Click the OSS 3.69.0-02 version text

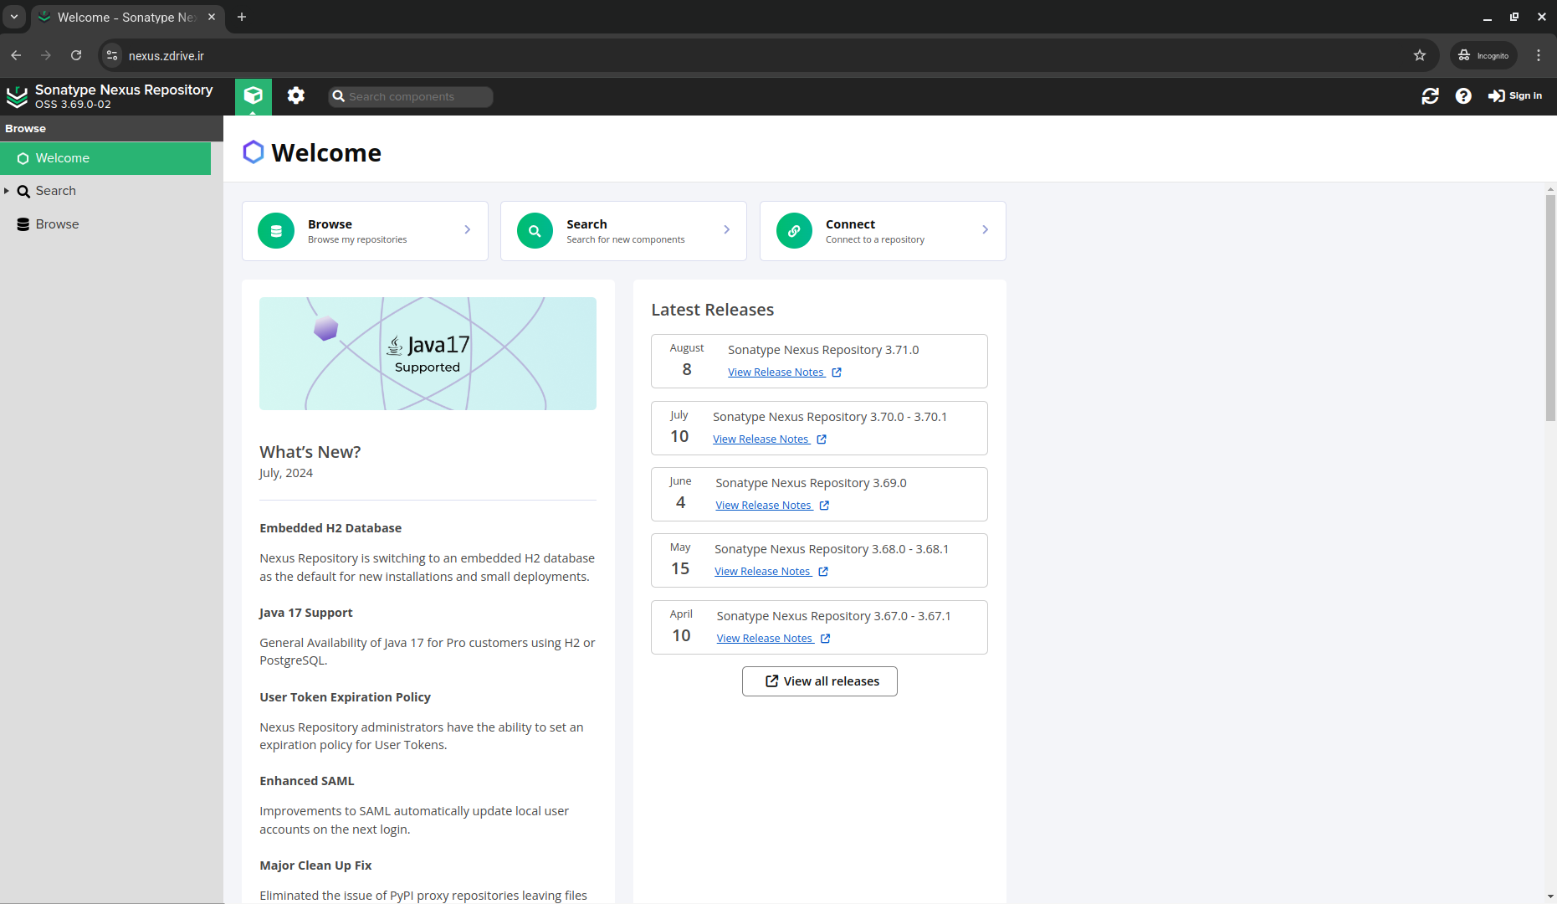(73, 105)
